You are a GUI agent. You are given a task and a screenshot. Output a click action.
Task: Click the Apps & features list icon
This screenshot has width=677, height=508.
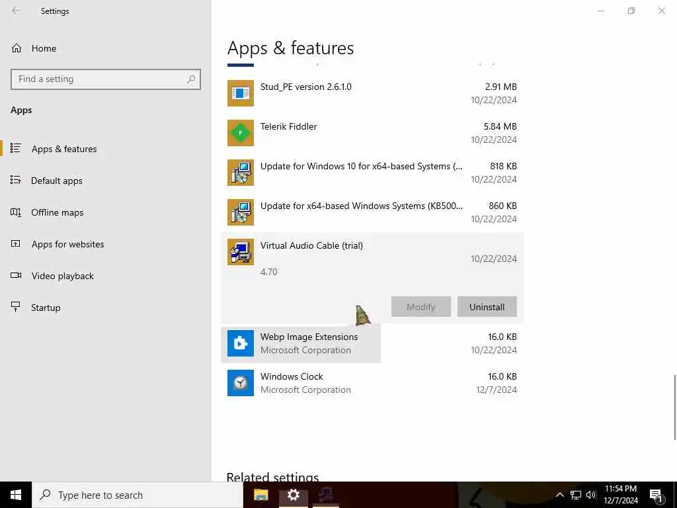click(16, 148)
